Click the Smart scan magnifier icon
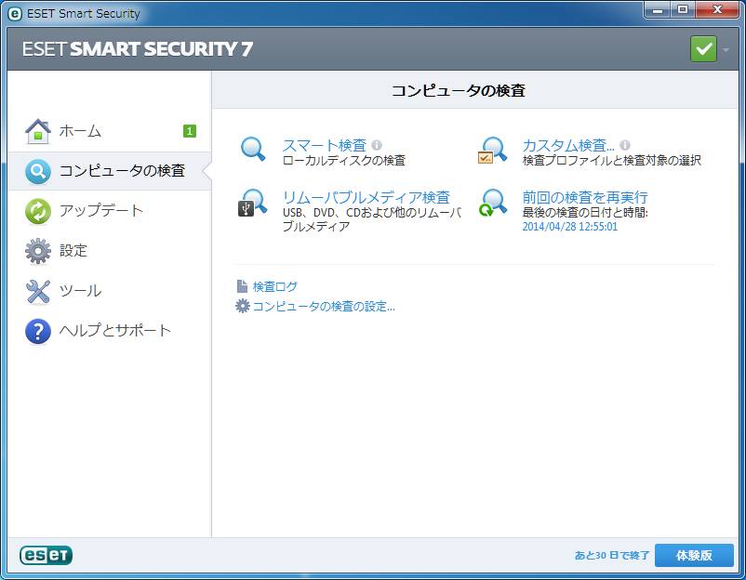The width and height of the screenshot is (746, 580). pyautogui.click(x=253, y=149)
